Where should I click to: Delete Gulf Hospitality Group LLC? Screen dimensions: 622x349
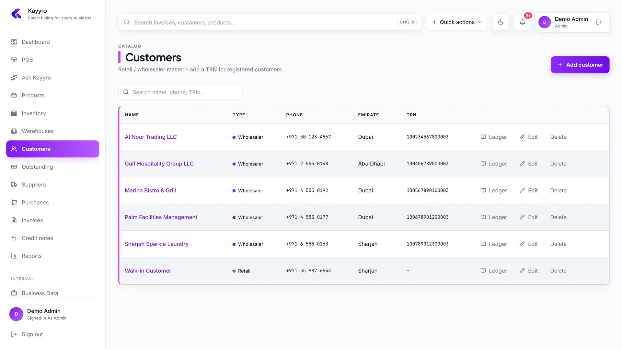tap(558, 164)
